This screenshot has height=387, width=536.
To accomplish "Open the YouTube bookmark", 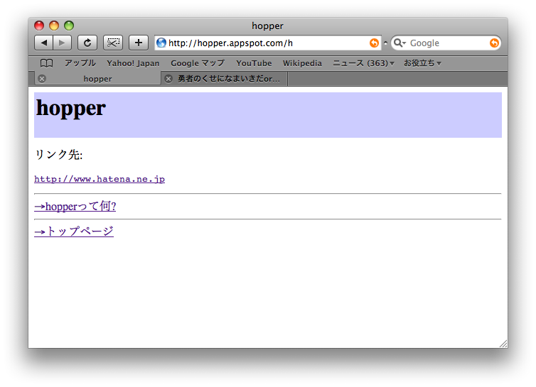I will (254, 63).
